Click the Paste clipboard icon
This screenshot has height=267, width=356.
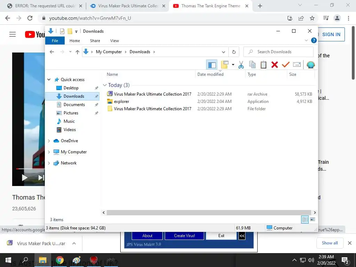tap(264, 65)
